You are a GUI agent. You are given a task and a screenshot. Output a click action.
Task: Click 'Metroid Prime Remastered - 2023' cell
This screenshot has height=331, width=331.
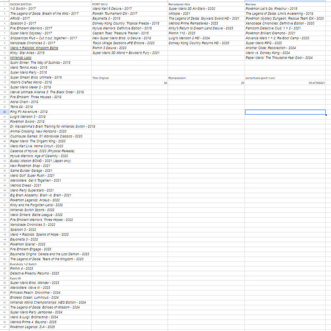pos(206,23)
